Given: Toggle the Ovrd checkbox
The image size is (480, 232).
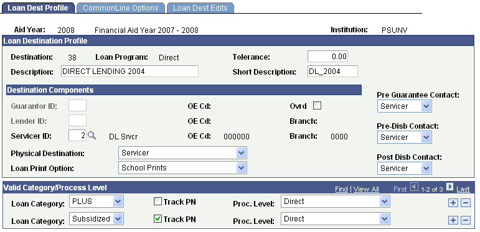Looking at the screenshot, I should pyautogui.click(x=318, y=106).
